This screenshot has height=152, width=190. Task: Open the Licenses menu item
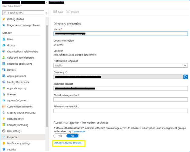(12, 94)
